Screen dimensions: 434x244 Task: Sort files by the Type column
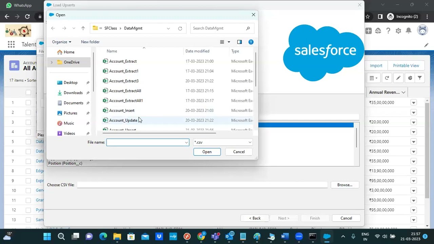pyautogui.click(x=235, y=51)
